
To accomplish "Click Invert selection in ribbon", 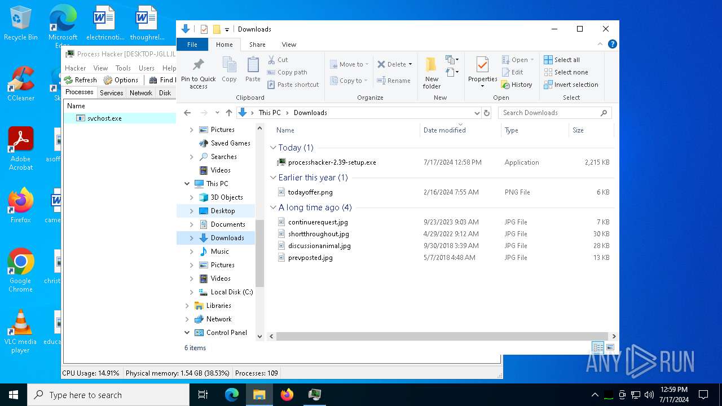I will (x=571, y=85).
